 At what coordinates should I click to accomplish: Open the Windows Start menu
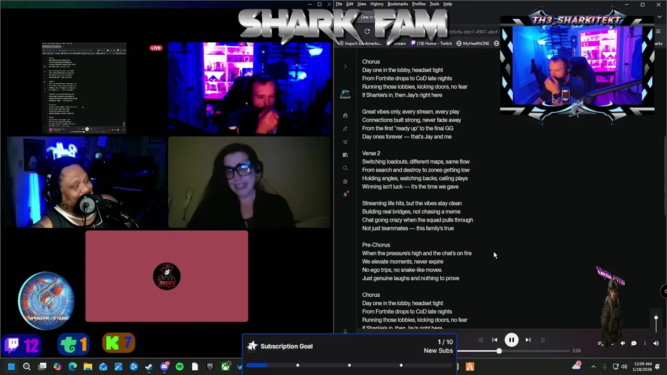pyautogui.click(x=11, y=367)
